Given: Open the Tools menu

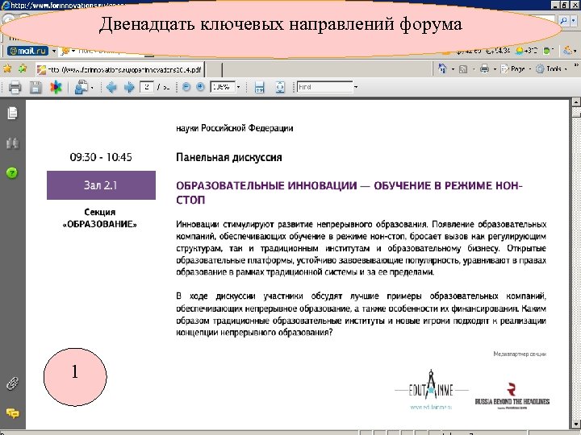Looking at the screenshot, I should tap(552, 68).
